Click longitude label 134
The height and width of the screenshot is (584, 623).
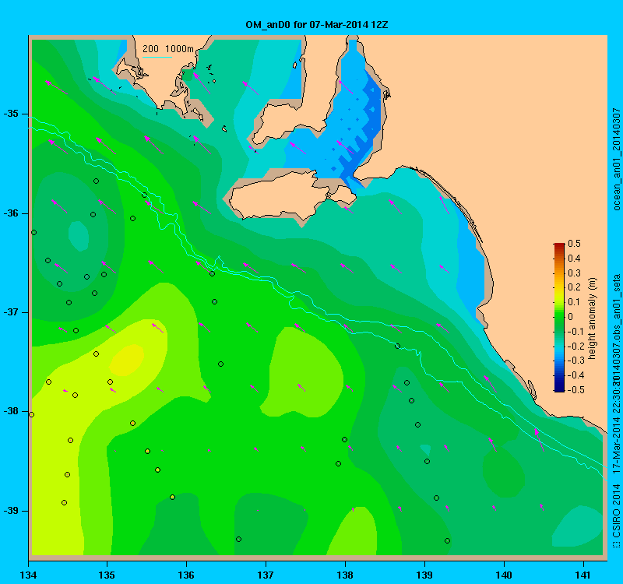point(28,575)
